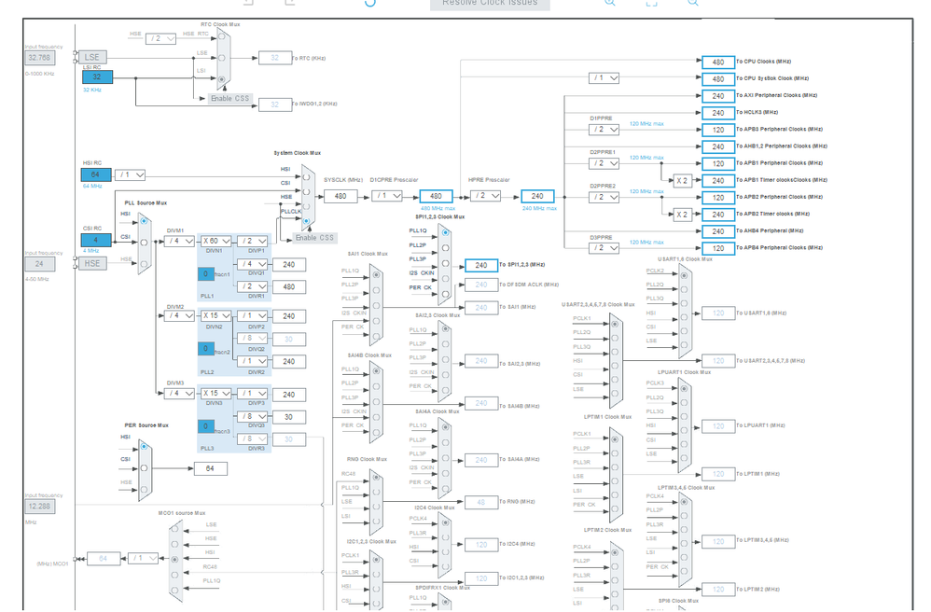
Task: Click the To CPU Clocks 480 value
Action: coord(718,62)
